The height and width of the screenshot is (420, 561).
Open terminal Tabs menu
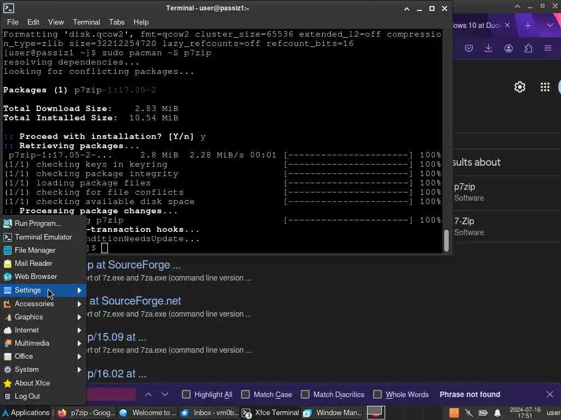(117, 22)
